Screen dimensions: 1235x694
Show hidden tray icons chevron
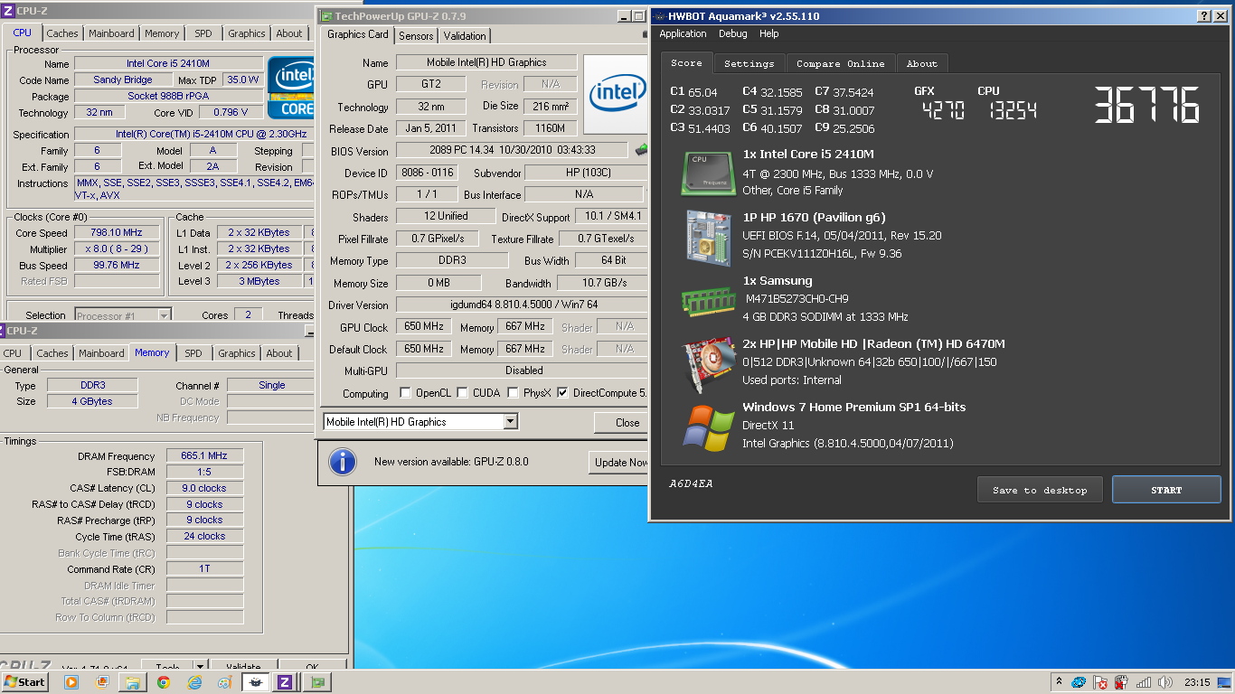[x=1059, y=682]
